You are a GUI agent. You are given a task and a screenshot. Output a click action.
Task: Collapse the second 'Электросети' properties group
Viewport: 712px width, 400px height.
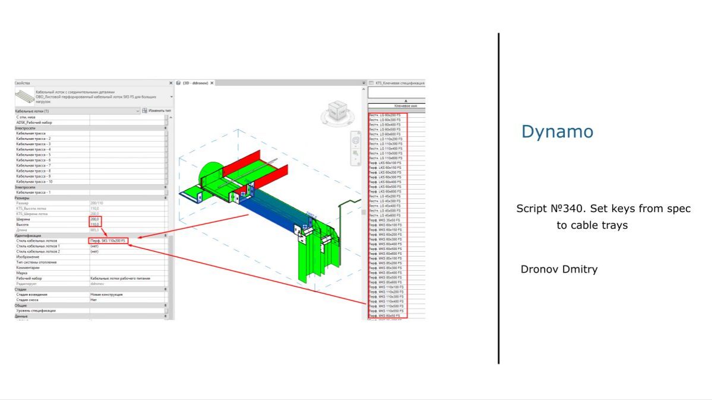165,187
